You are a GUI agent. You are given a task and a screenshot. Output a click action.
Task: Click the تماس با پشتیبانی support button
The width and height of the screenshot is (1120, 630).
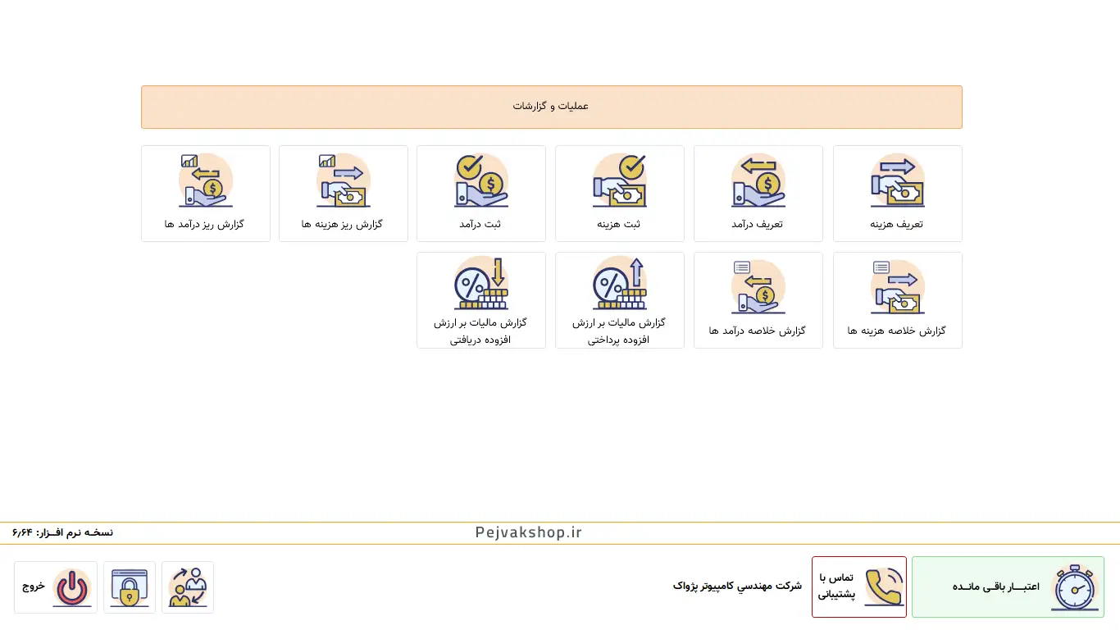(858, 587)
